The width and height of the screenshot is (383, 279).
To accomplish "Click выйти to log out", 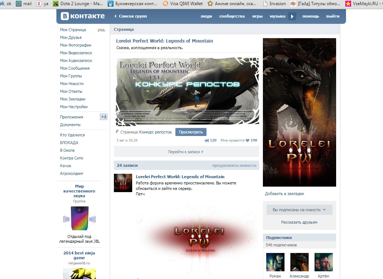I will 333,16.
